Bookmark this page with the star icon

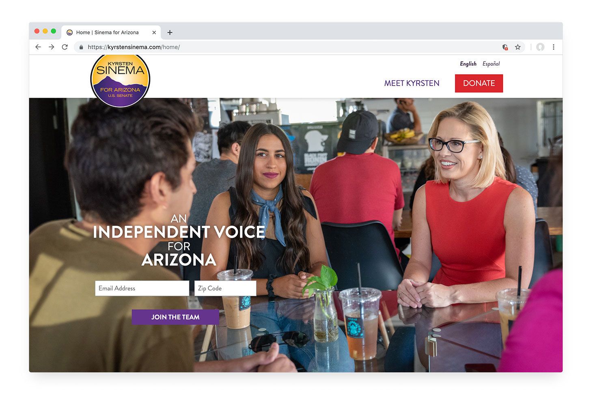[517, 47]
